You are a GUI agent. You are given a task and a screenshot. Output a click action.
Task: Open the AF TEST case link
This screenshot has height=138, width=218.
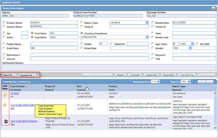(15, 93)
